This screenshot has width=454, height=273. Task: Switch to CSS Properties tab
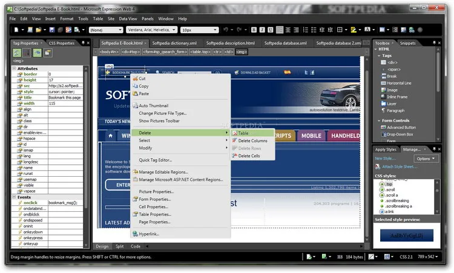62,43
